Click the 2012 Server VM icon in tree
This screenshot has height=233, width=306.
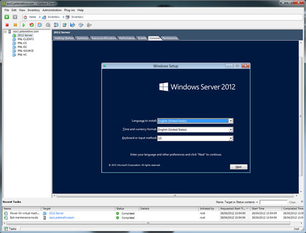pyautogui.click(x=14, y=35)
